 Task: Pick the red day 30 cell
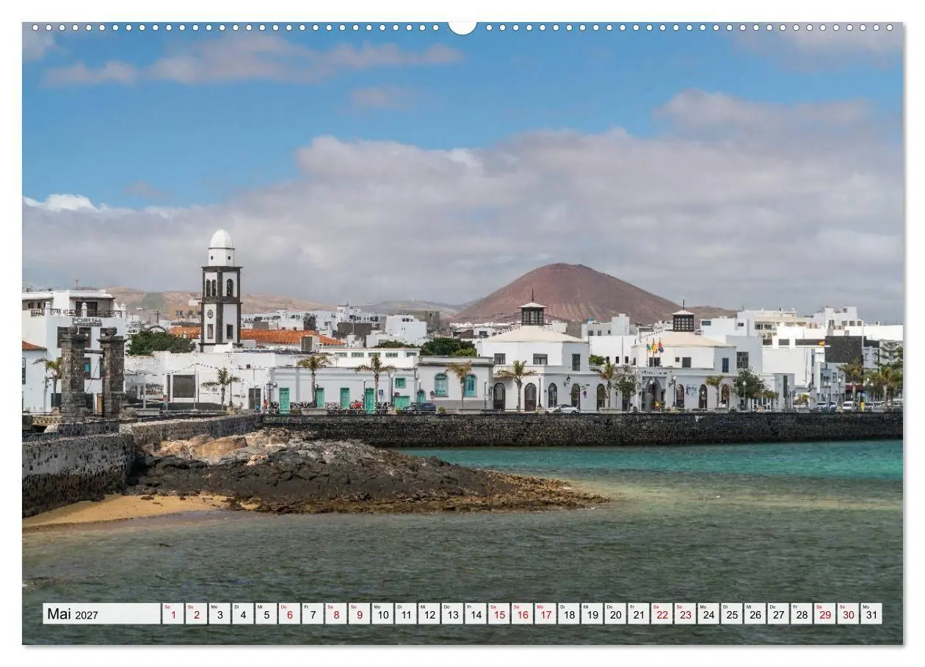tap(847, 614)
